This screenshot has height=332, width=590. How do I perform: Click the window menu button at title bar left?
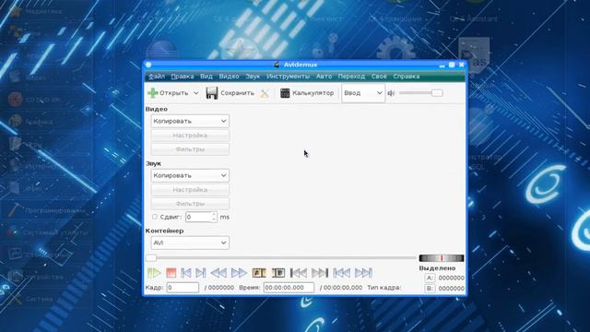pyautogui.click(x=148, y=65)
